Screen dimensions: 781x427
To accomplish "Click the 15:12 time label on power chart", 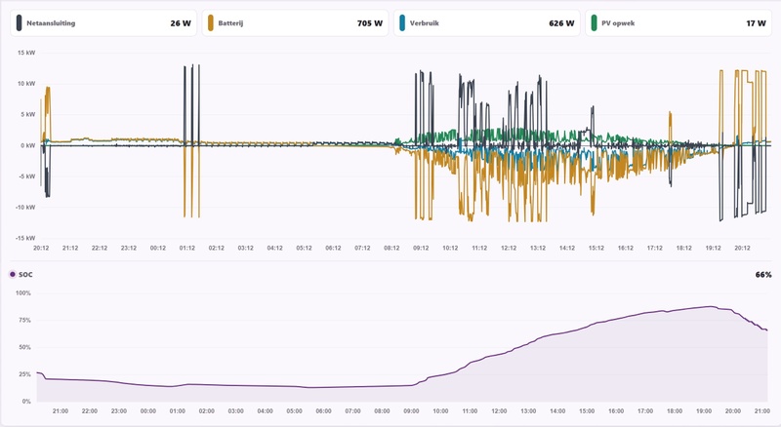I will (x=596, y=248).
